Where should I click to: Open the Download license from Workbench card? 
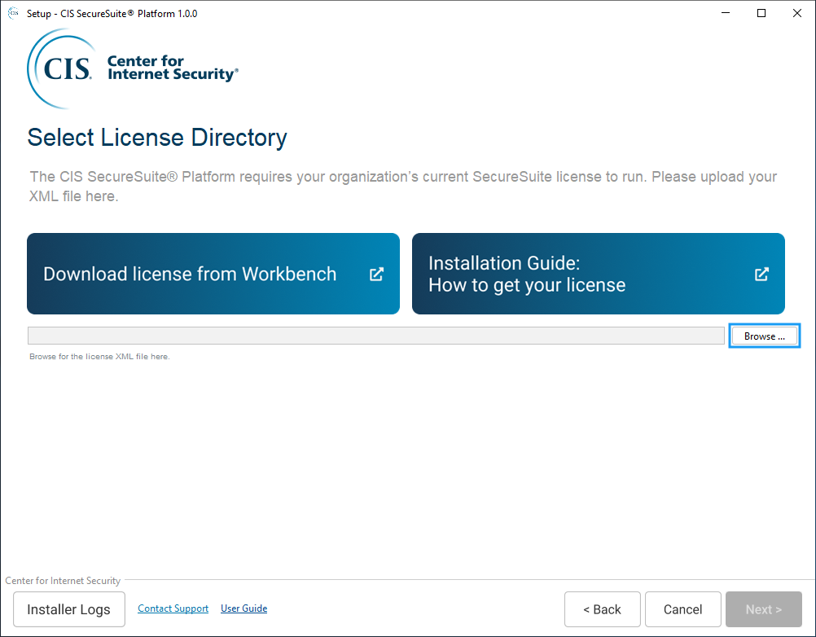pyautogui.click(x=213, y=274)
